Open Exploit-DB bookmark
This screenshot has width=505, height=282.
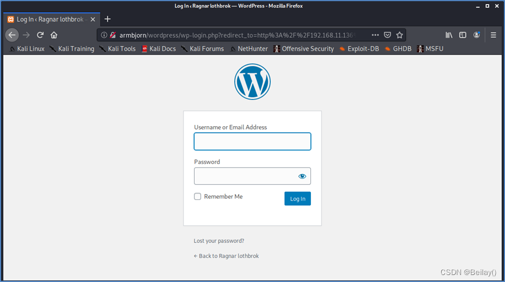[359, 49]
